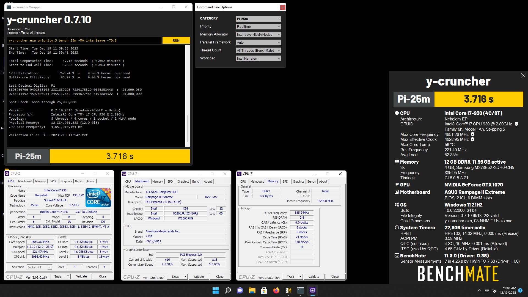The image size is (528, 297).
Task: Open the network tray icon
Action: 487,290
